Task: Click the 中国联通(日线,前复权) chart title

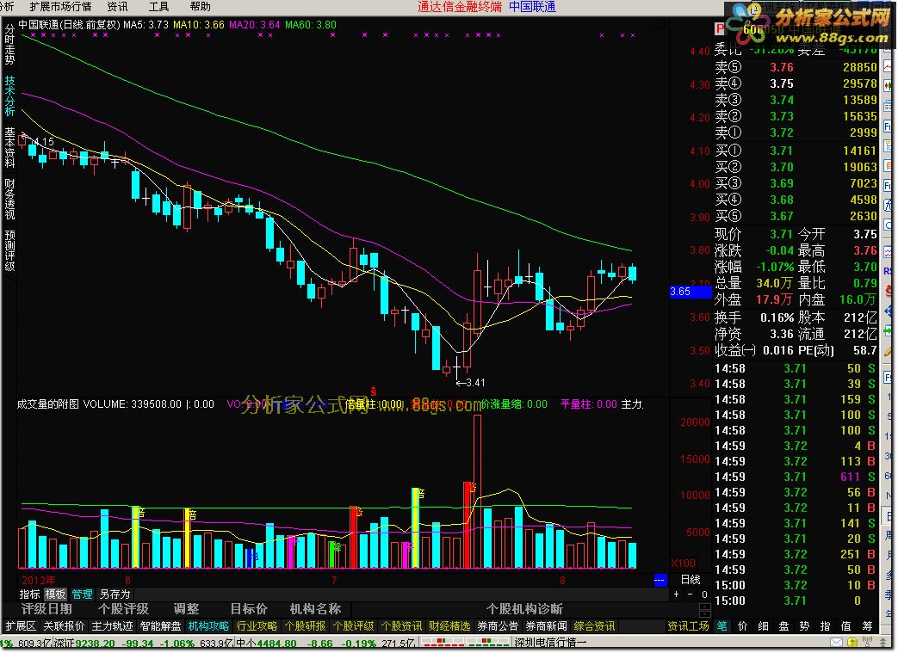Action: pyautogui.click(x=69, y=25)
